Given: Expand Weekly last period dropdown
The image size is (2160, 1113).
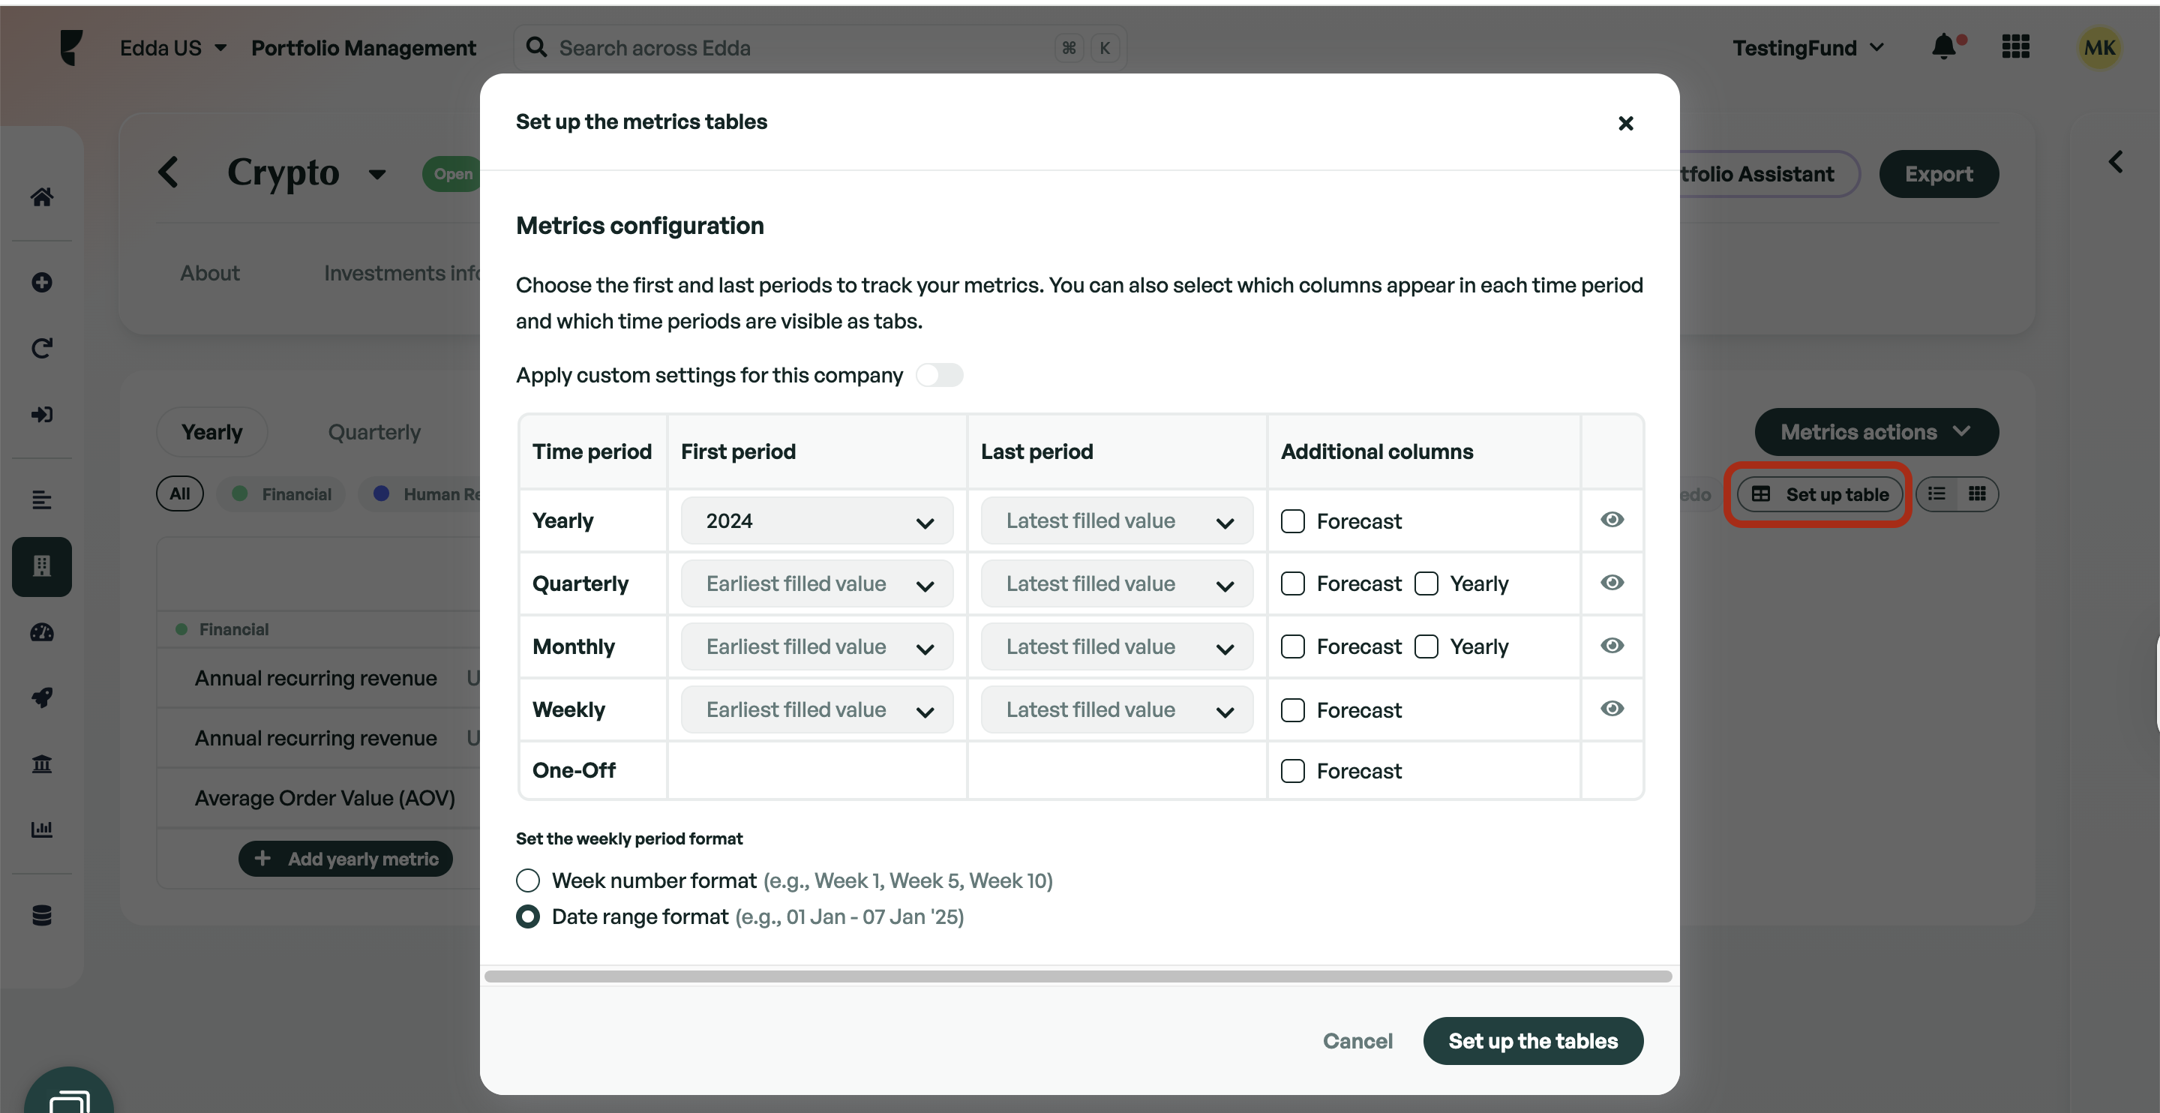Looking at the screenshot, I should (x=1116, y=710).
